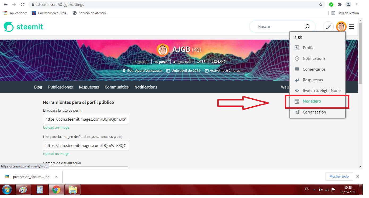
Task: Click Upload an image under profile photo
Action: pyautogui.click(x=56, y=128)
